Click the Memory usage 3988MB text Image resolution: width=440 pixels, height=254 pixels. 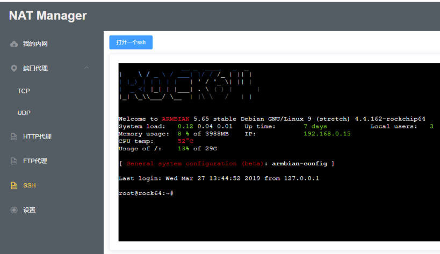[x=217, y=134]
